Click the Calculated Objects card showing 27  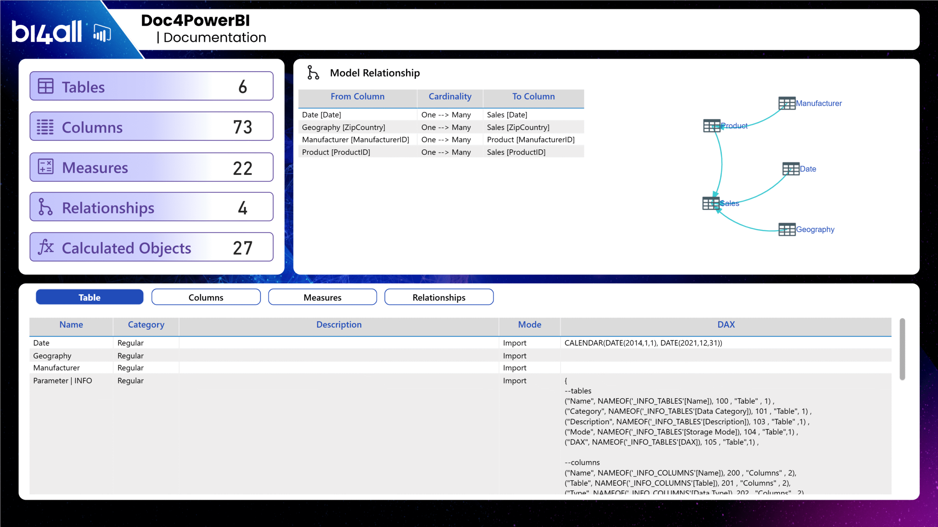[x=151, y=247]
